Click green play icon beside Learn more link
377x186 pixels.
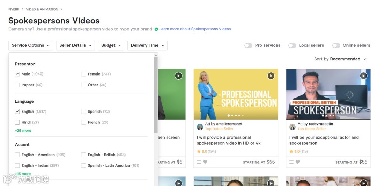(x=156, y=29)
